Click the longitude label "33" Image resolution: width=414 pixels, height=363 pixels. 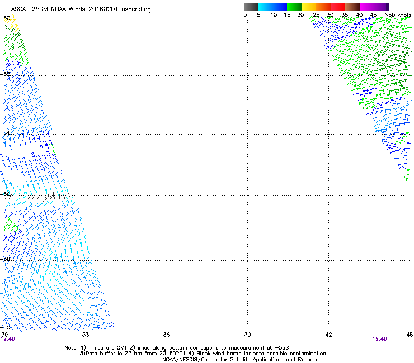[86, 335]
